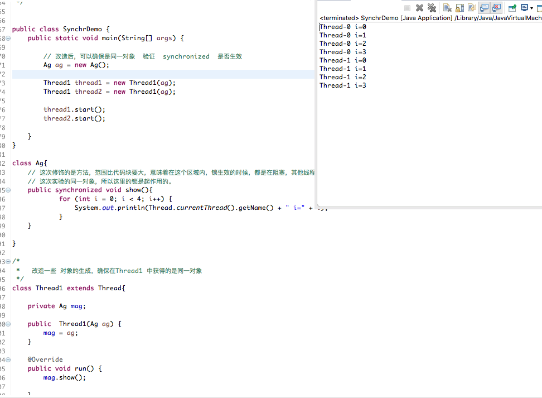This screenshot has width=542, height=398.
Task: Click the Display Selected Console monitor icon
Action: (x=524, y=8)
